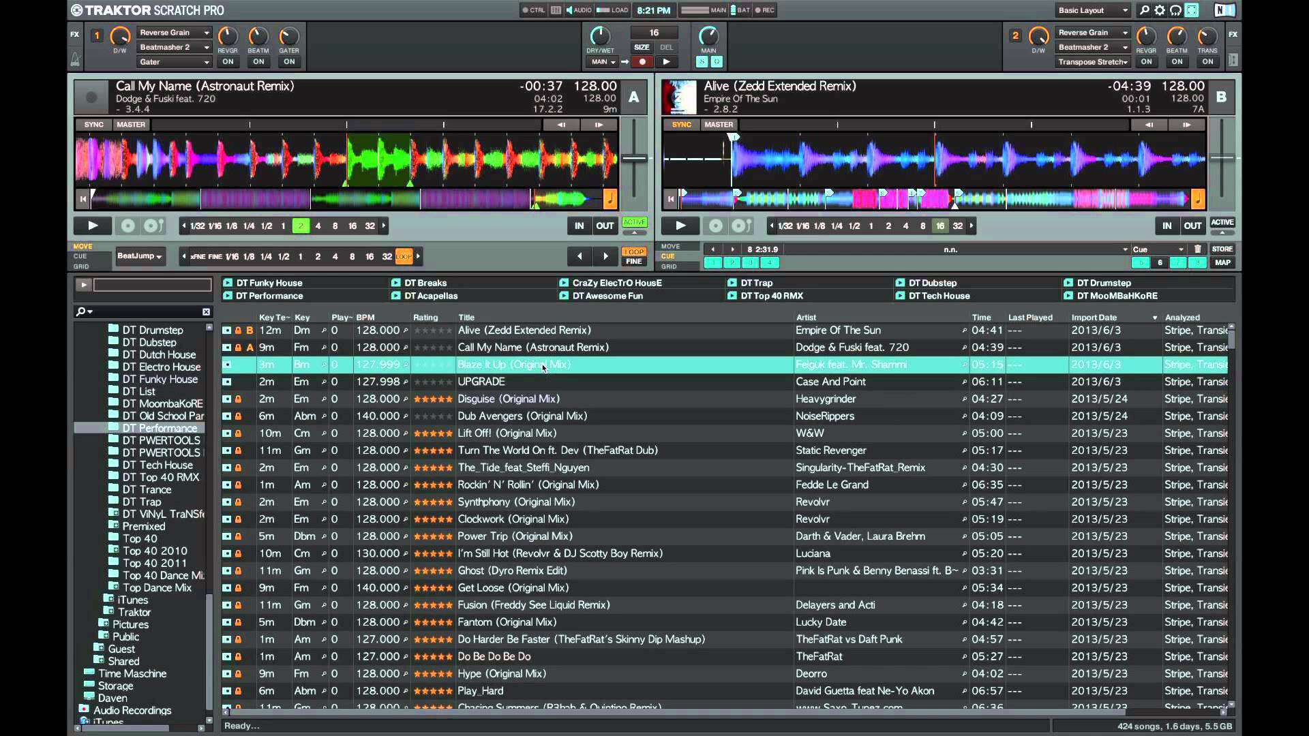Activate MASTER on deck A
1309x736 pixels.
tap(130, 125)
